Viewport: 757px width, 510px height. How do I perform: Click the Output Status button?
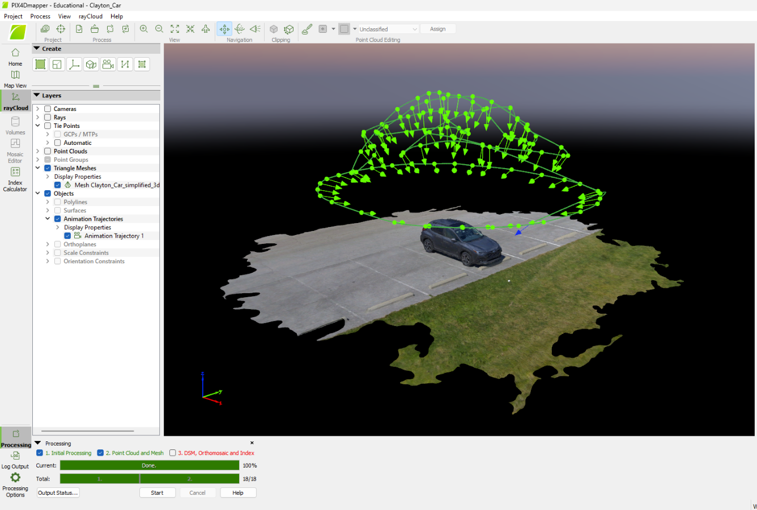coord(58,493)
